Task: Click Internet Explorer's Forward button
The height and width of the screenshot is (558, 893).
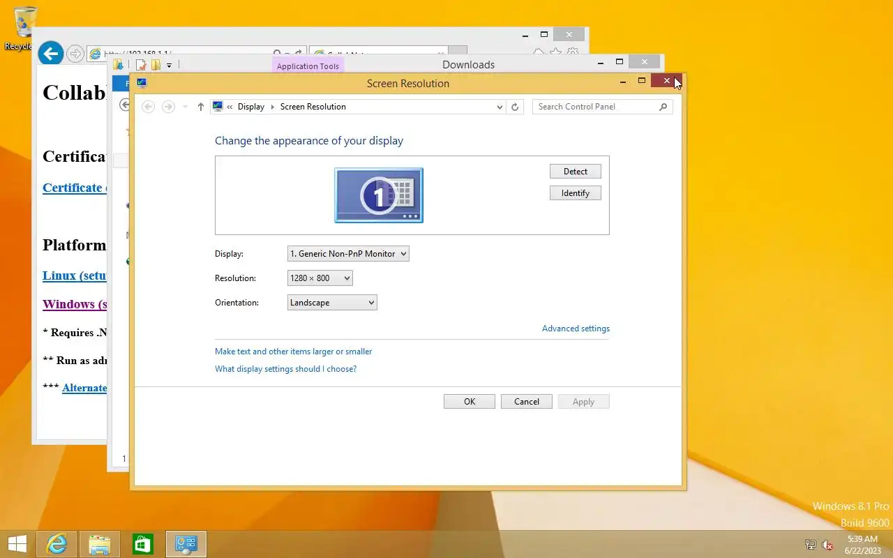Action: pos(75,54)
